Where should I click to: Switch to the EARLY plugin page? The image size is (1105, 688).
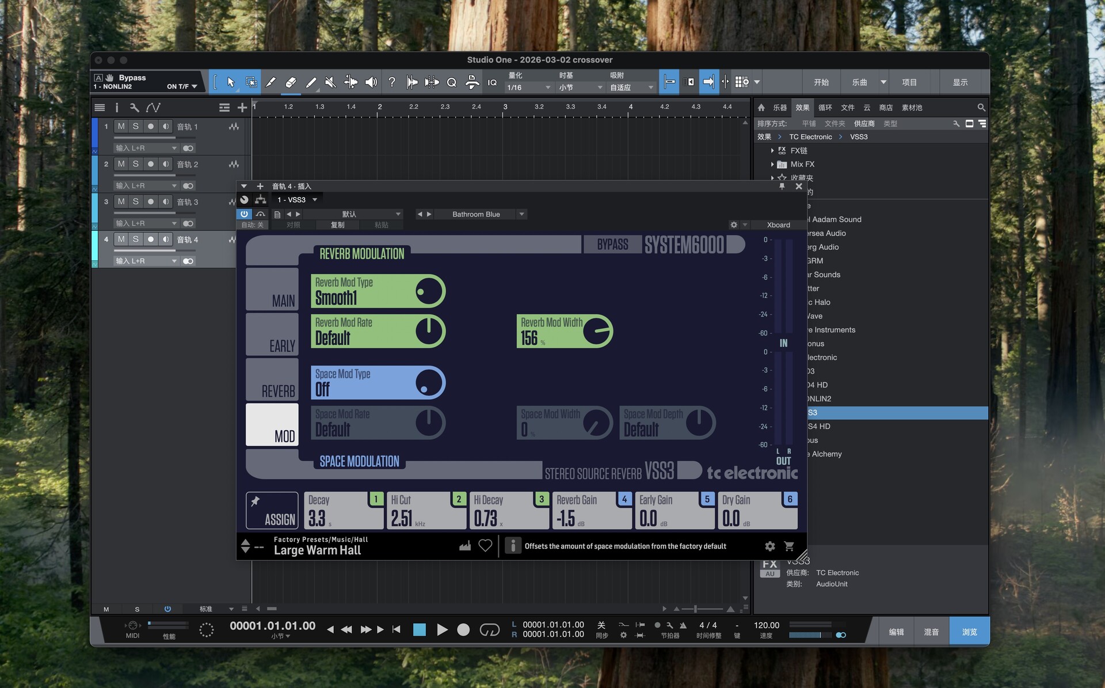tap(272, 335)
